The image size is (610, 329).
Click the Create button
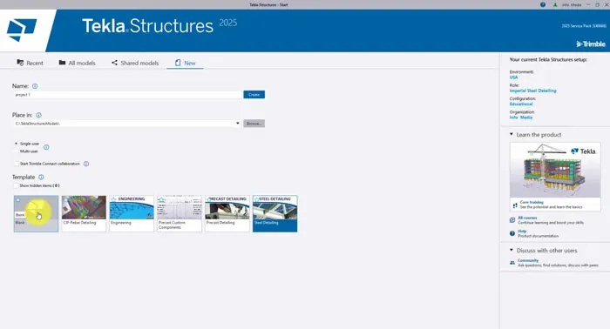(x=254, y=94)
